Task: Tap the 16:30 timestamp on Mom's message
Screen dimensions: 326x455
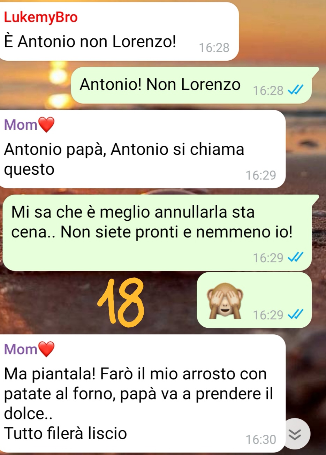Action: click(x=261, y=439)
